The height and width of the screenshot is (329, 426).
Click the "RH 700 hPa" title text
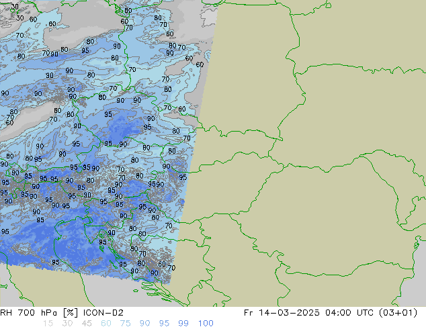point(28,313)
